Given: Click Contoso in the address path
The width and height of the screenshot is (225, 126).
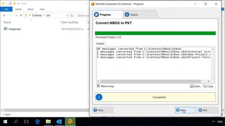Looking at the screenshot, I should coord(37,15).
